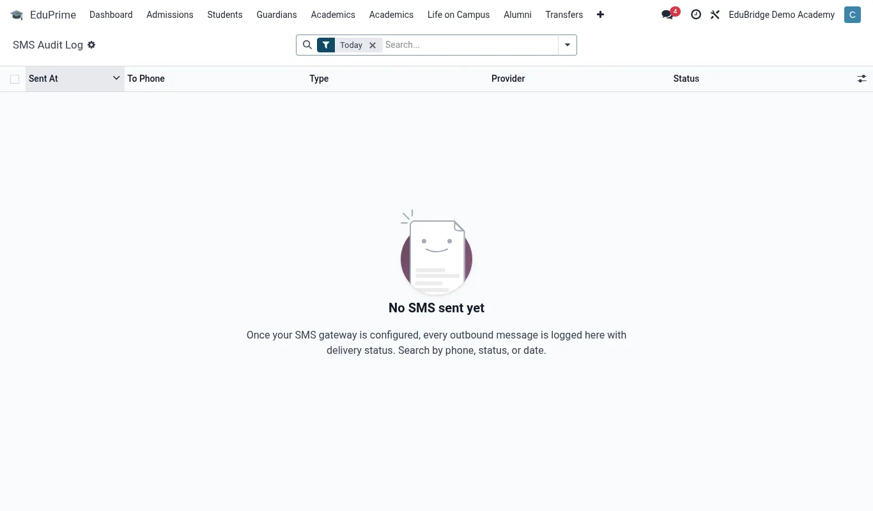Image resolution: width=873 pixels, height=511 pixels.
Task: Open the activities clock icon
Action: [x=696, y=15]
